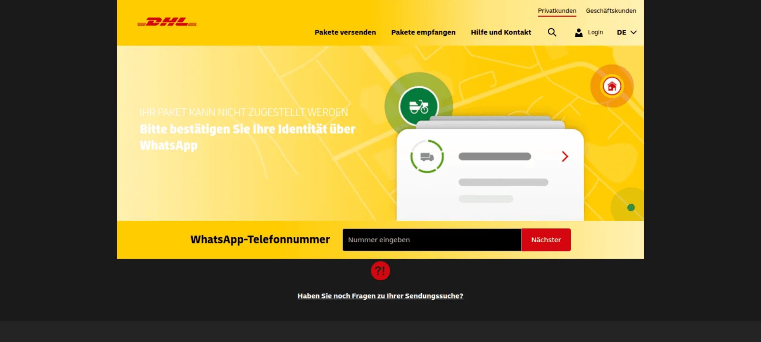
Task: Follow the Fragen zu Ihrer Sendungssuche link
Action: pyautogui.click(x=380, y=296)
